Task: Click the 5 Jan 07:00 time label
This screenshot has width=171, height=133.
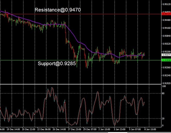Action: click(x=135, y=129)
